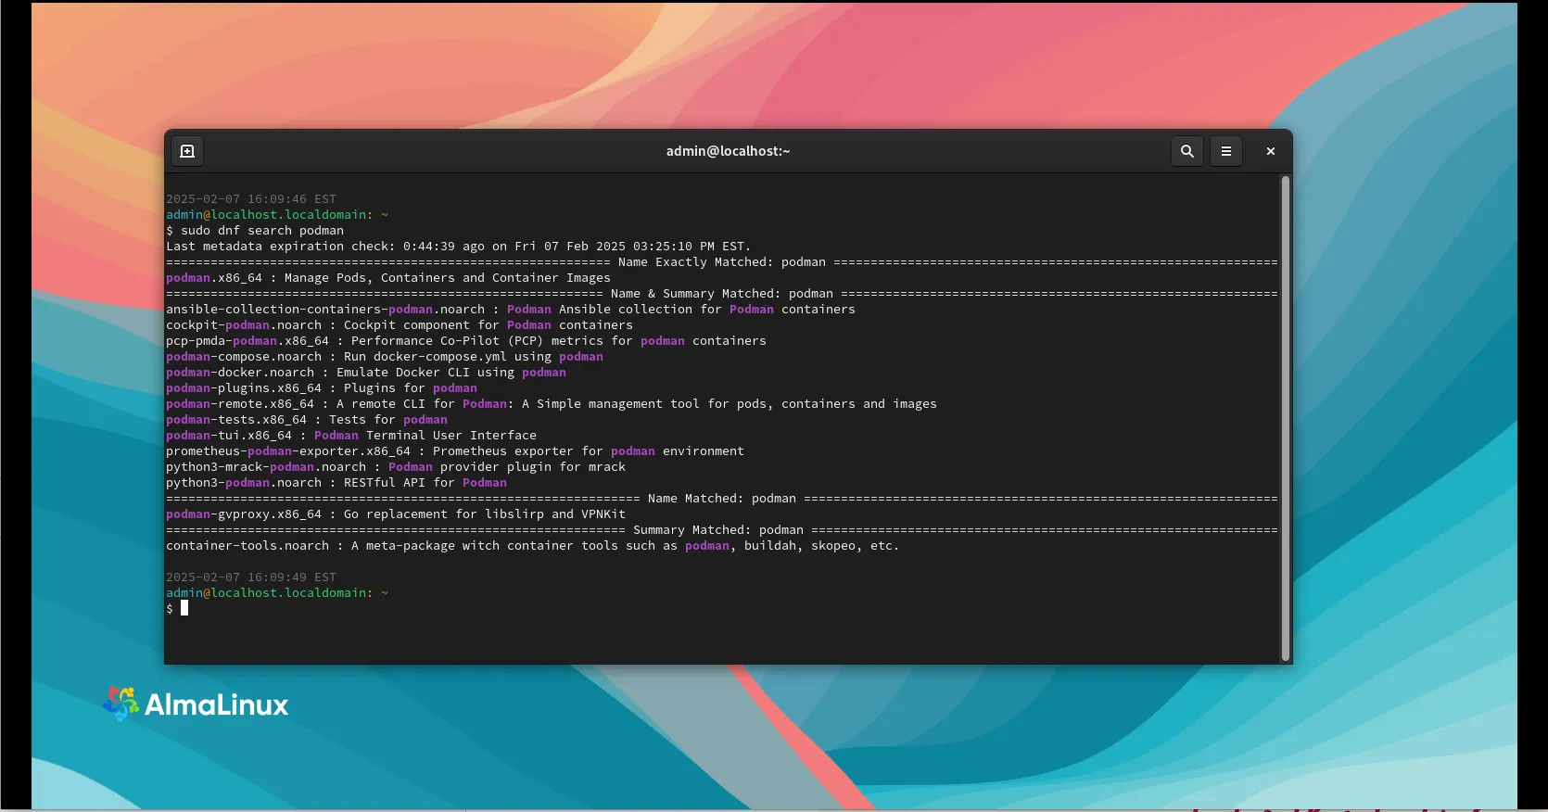
Task: Click the ansible-collection-containers-podman.noarch line
Action: click(x=511, y=310)
